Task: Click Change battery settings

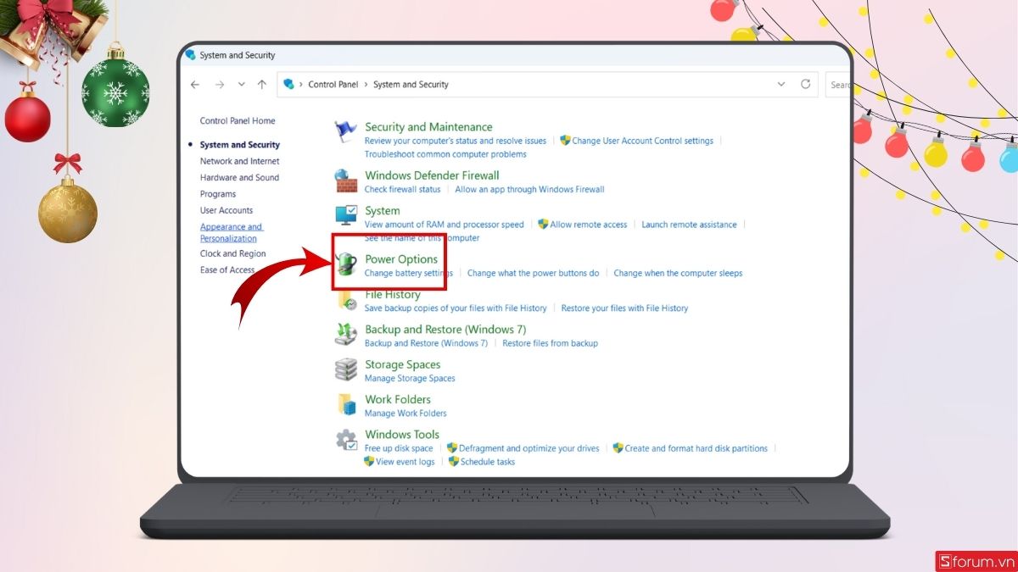Action: [x=409, y=274]
